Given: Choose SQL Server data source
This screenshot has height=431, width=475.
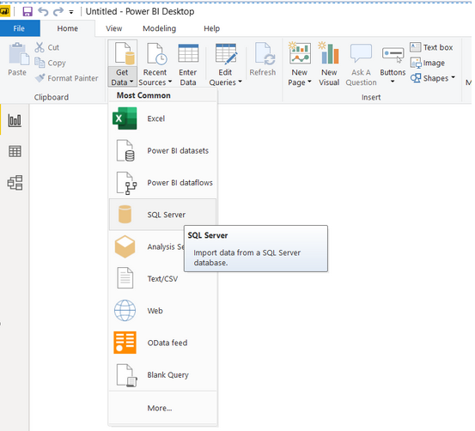Looking at the screenshot, I should click(162, 215).
